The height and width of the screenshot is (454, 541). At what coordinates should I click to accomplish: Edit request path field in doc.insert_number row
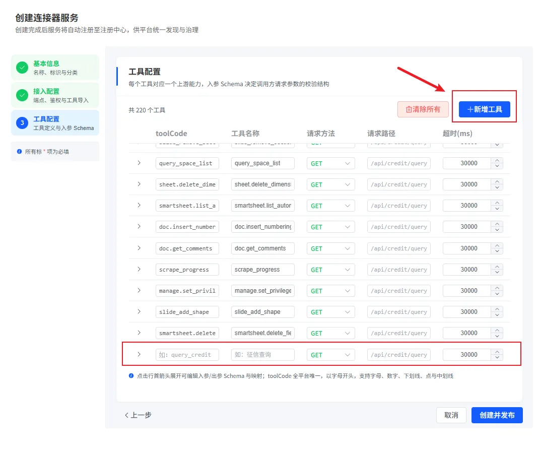pos(399,227)
